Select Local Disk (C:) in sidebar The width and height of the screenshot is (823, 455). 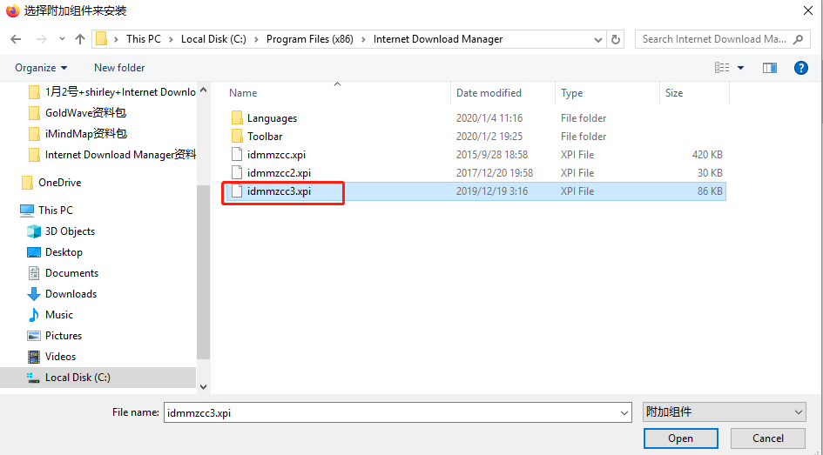[x=98, y=378]
